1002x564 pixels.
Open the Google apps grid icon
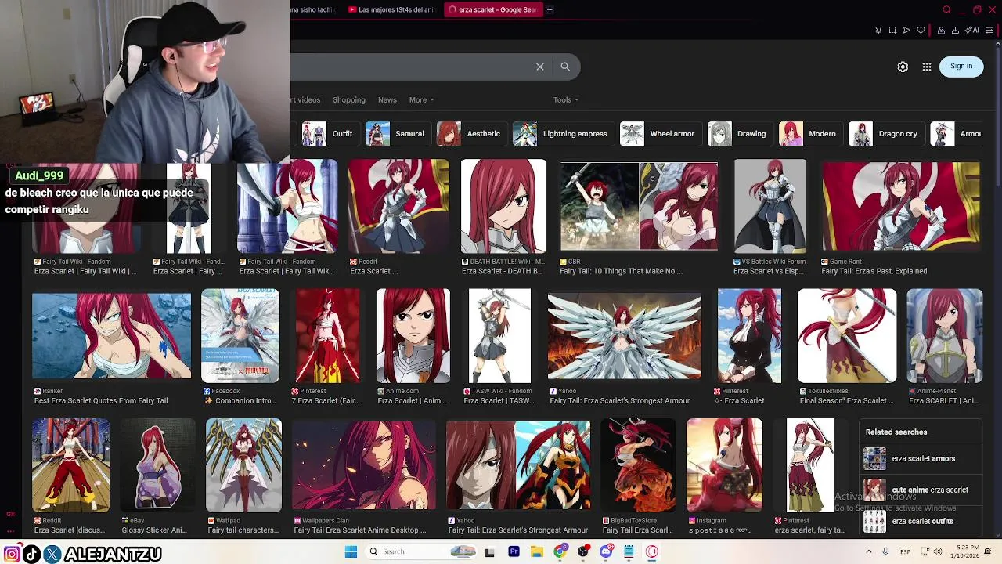coord(927,67)
